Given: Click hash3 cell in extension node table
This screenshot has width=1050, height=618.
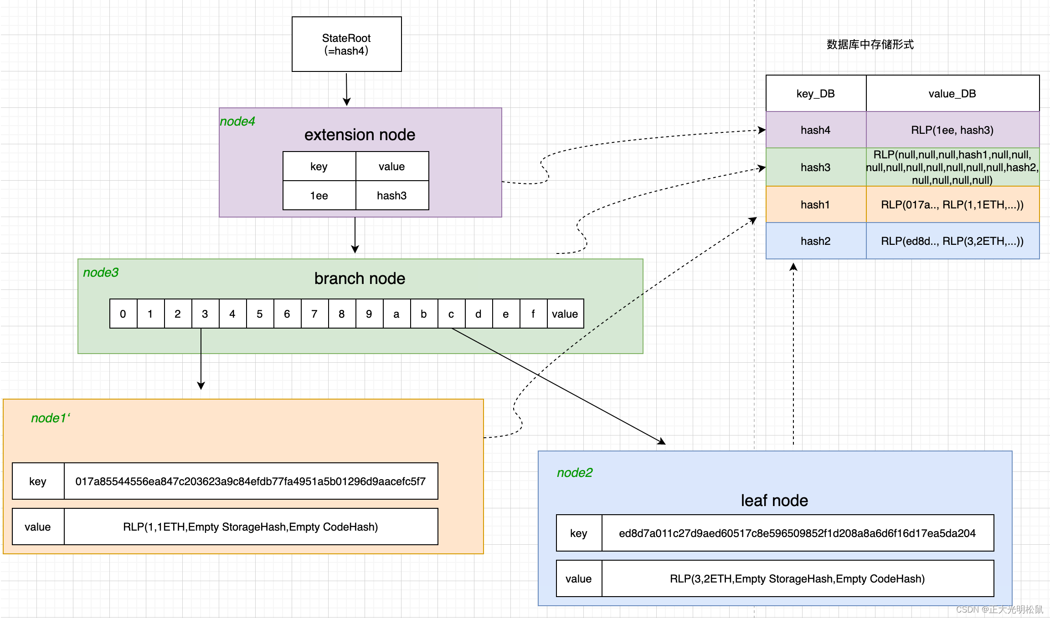Looking at the screenshot, I should click(391, 196).
